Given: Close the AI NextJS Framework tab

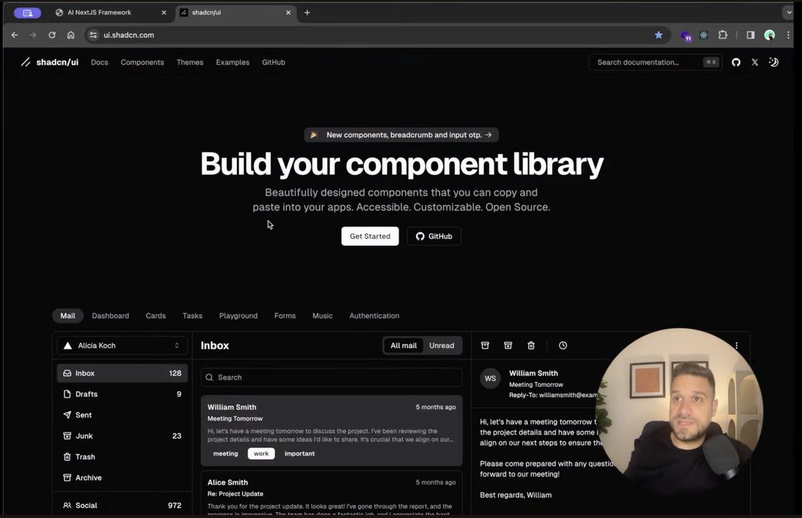Looking at the screenshot, I should [164, 12].
